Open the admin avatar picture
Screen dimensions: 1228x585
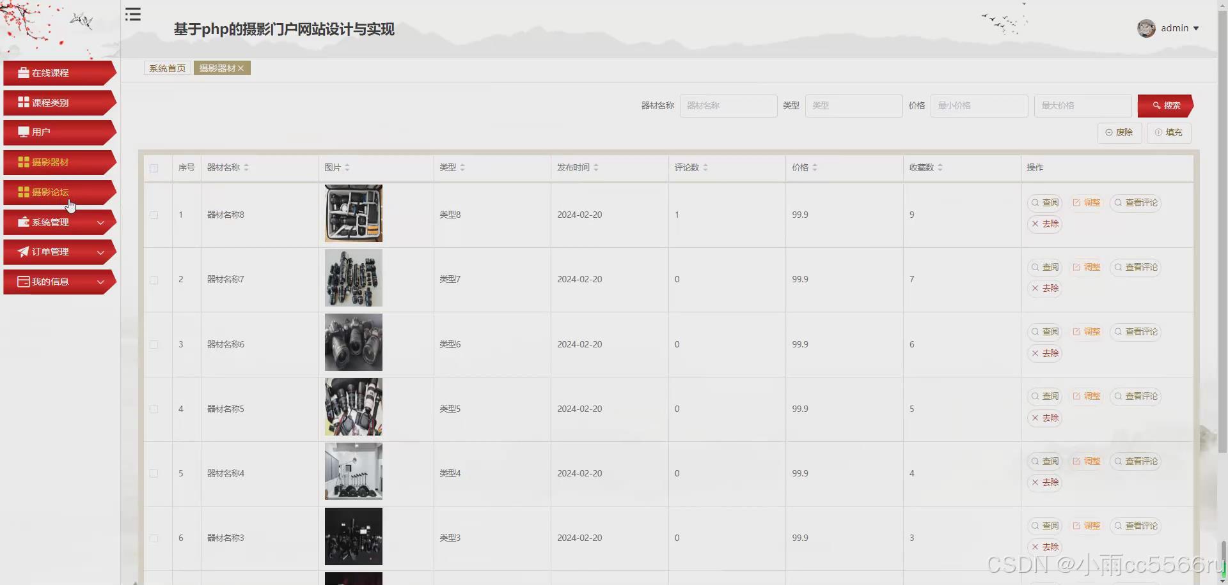click(x=1146, y=28)
